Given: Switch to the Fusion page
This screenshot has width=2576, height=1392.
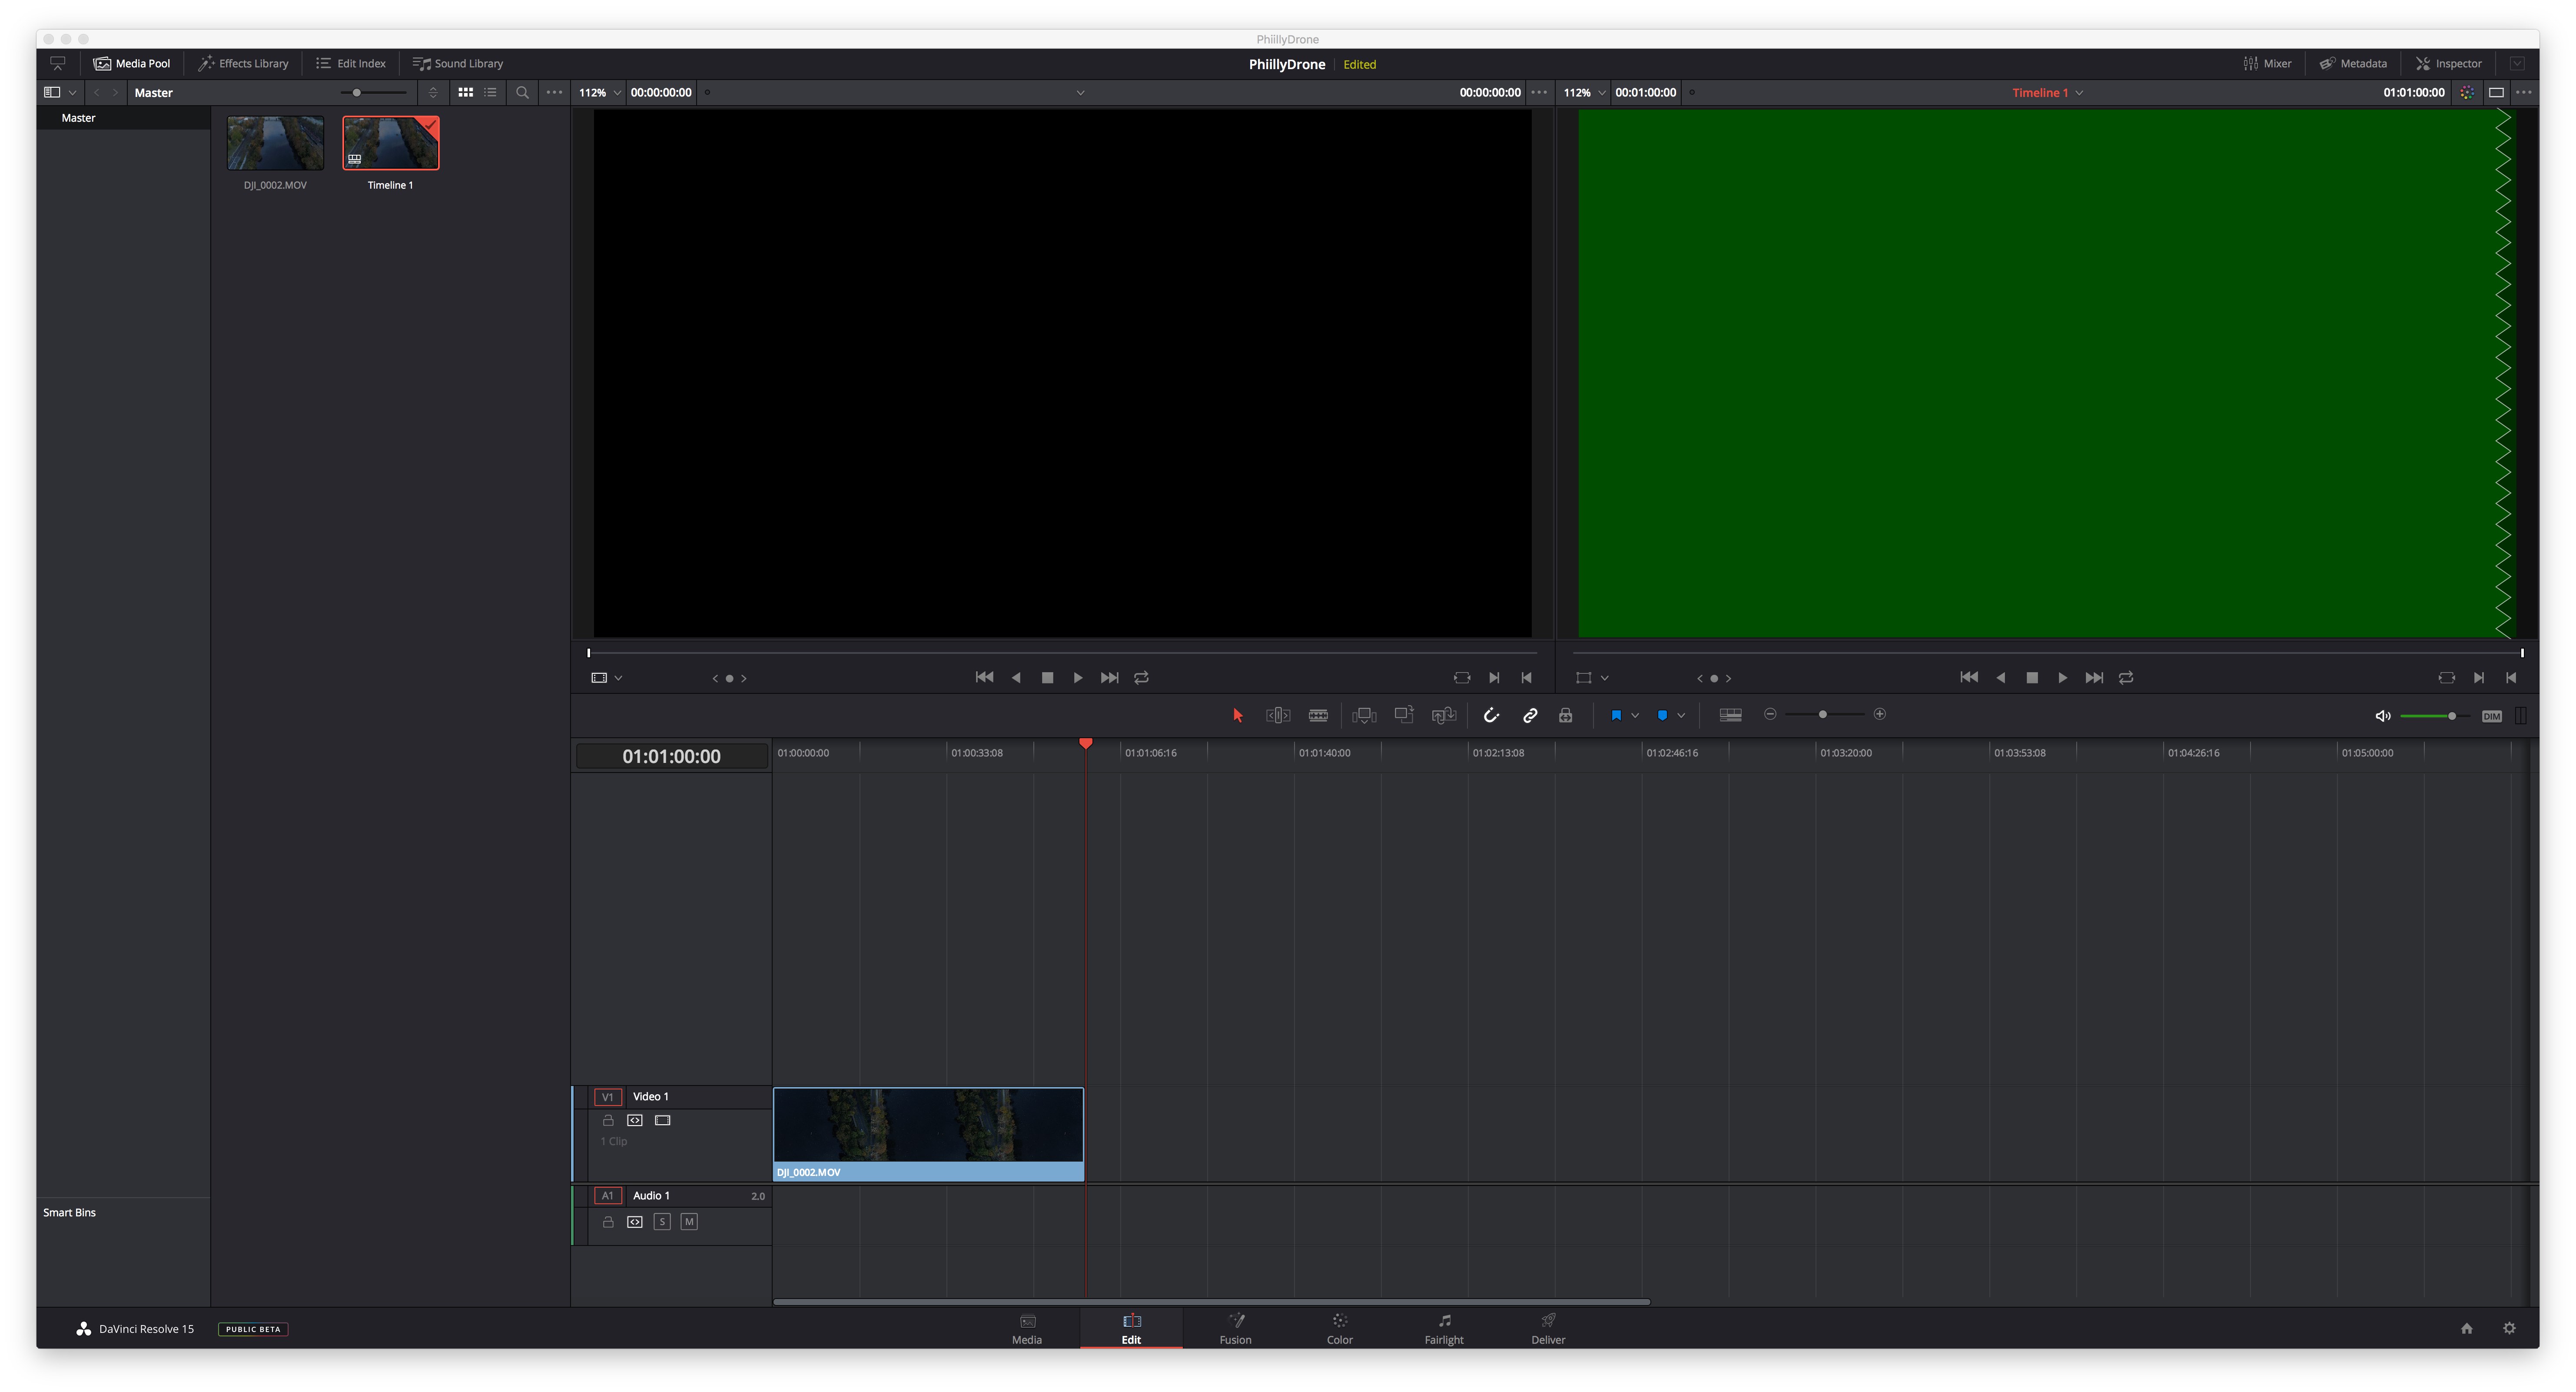Looking at the screenshot, I should point(1235,1328).
